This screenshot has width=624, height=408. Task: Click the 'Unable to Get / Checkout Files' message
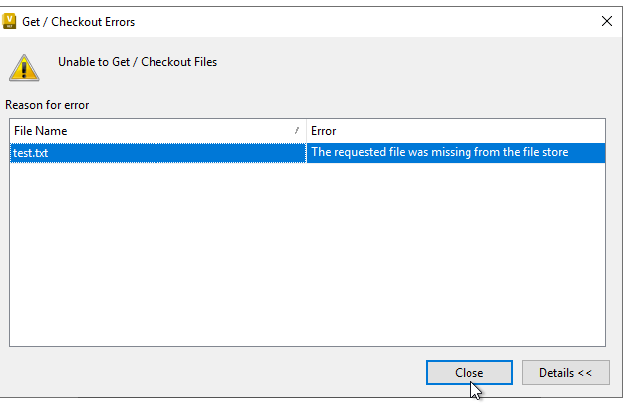click(x=138, y=62)
